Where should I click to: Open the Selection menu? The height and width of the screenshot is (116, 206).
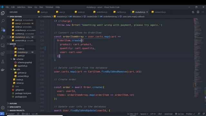click(21, 7)
